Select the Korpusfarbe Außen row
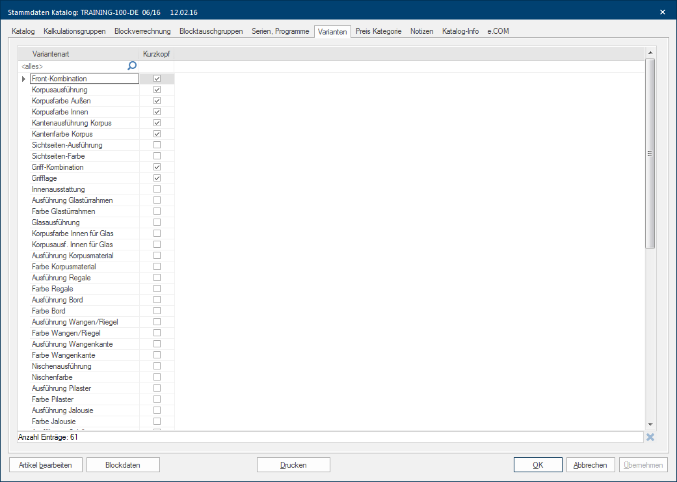This screenshot has height=482, width=677. click(61, 101)
